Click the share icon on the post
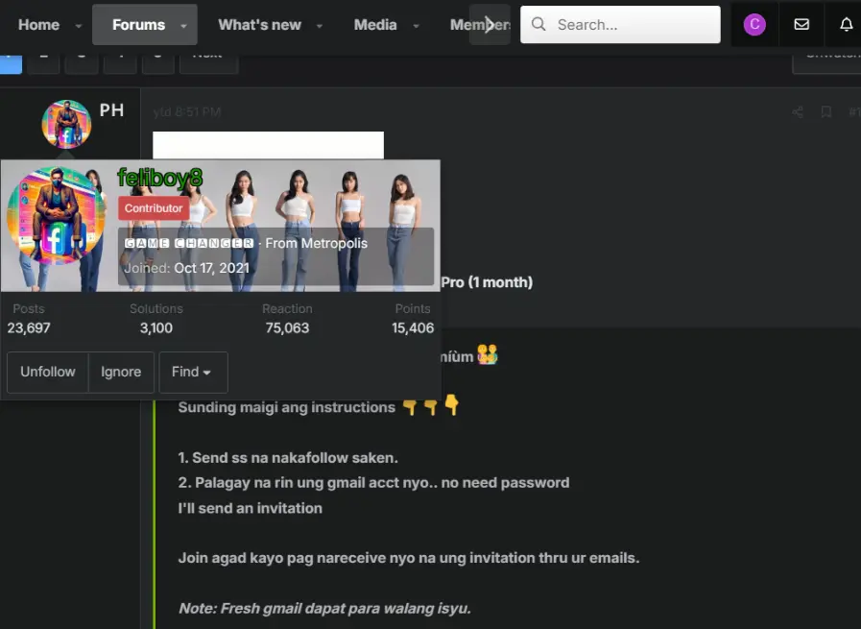This screenshot has height=629, width=861. [x=798, y=112]
